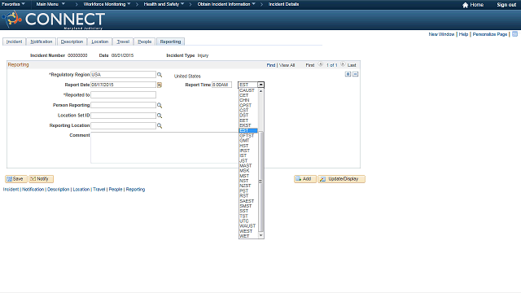The width and height of the screenshot is (521, 293).
Task: Open the Main Menu dropdown
Action: (x=50, y=4)
